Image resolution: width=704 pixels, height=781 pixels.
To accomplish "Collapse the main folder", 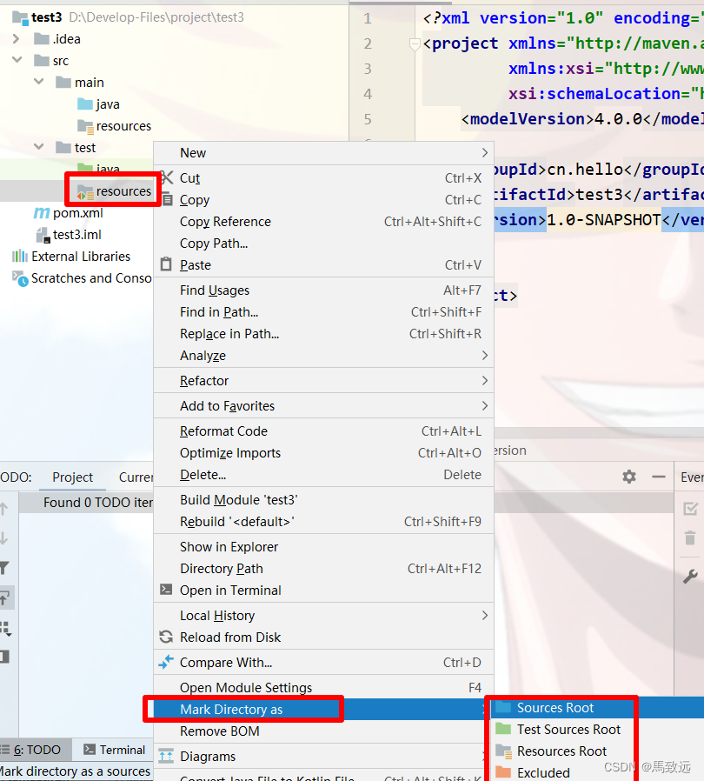I will [x=39, y=81].
